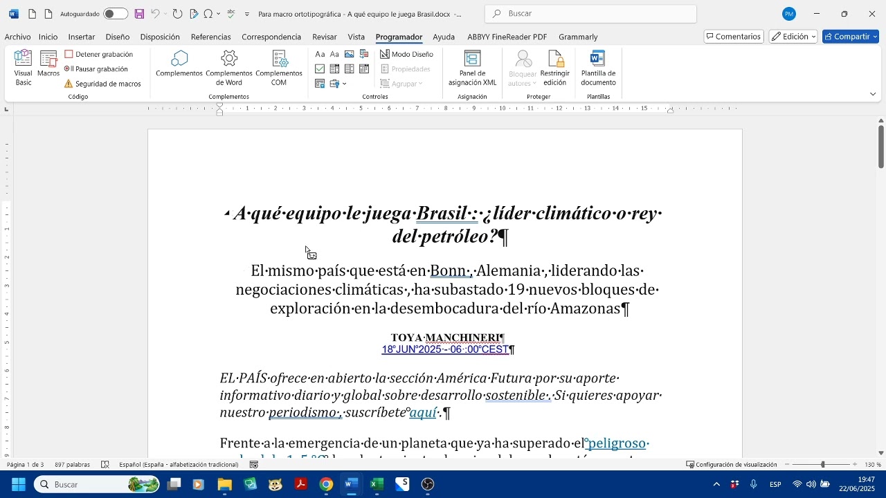The image size is (886, 498).
Task: Open legacy tools controls icon
Action: pos(335,84)
